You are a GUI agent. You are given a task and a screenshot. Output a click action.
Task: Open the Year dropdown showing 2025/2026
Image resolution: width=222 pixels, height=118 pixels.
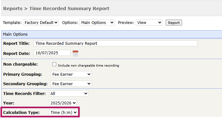coord(63,103)
